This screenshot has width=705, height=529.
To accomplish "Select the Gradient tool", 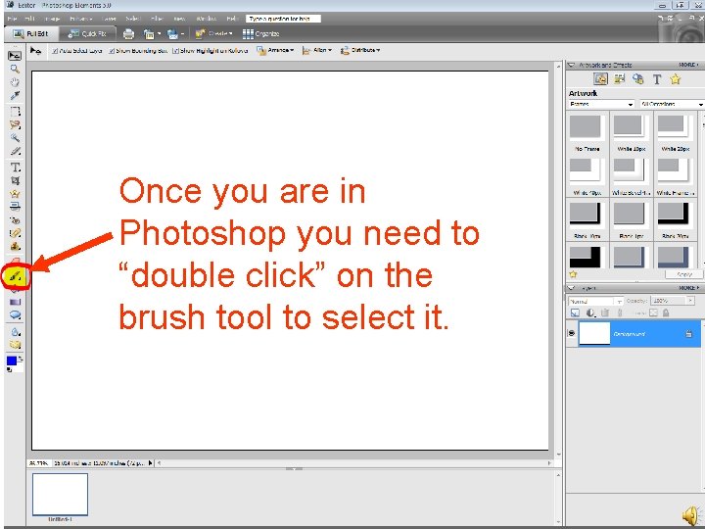I will (x=15, y=302).
